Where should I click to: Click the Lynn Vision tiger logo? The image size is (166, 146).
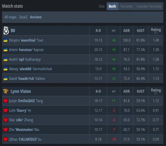6,91
